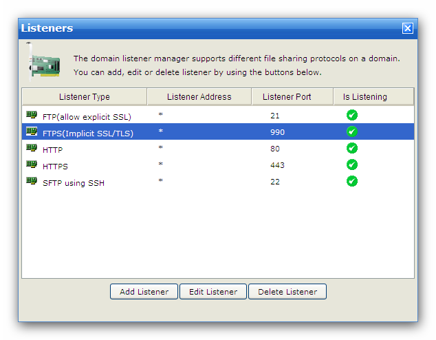Click green listening checkmark for port 21
The width and height of the screenshot is (436, 340).
[x=352, y=115]
